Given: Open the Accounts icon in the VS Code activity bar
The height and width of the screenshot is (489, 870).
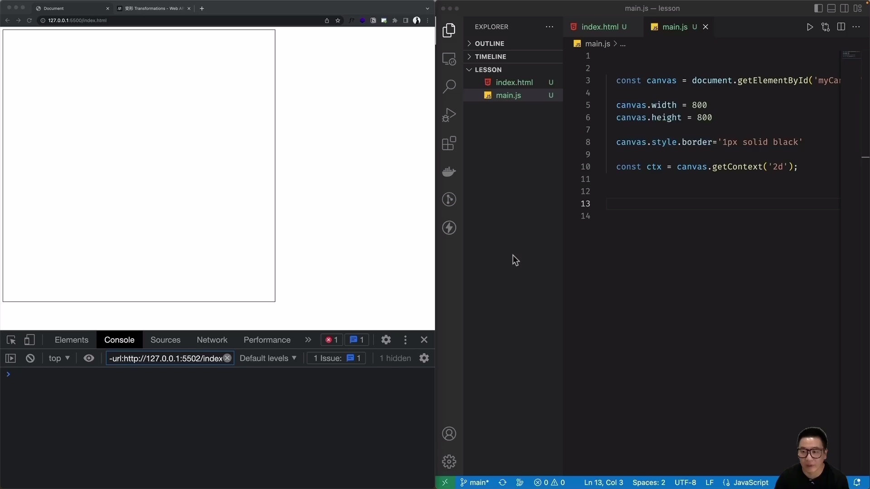Looking at the screenshot, I should (449, 434).
